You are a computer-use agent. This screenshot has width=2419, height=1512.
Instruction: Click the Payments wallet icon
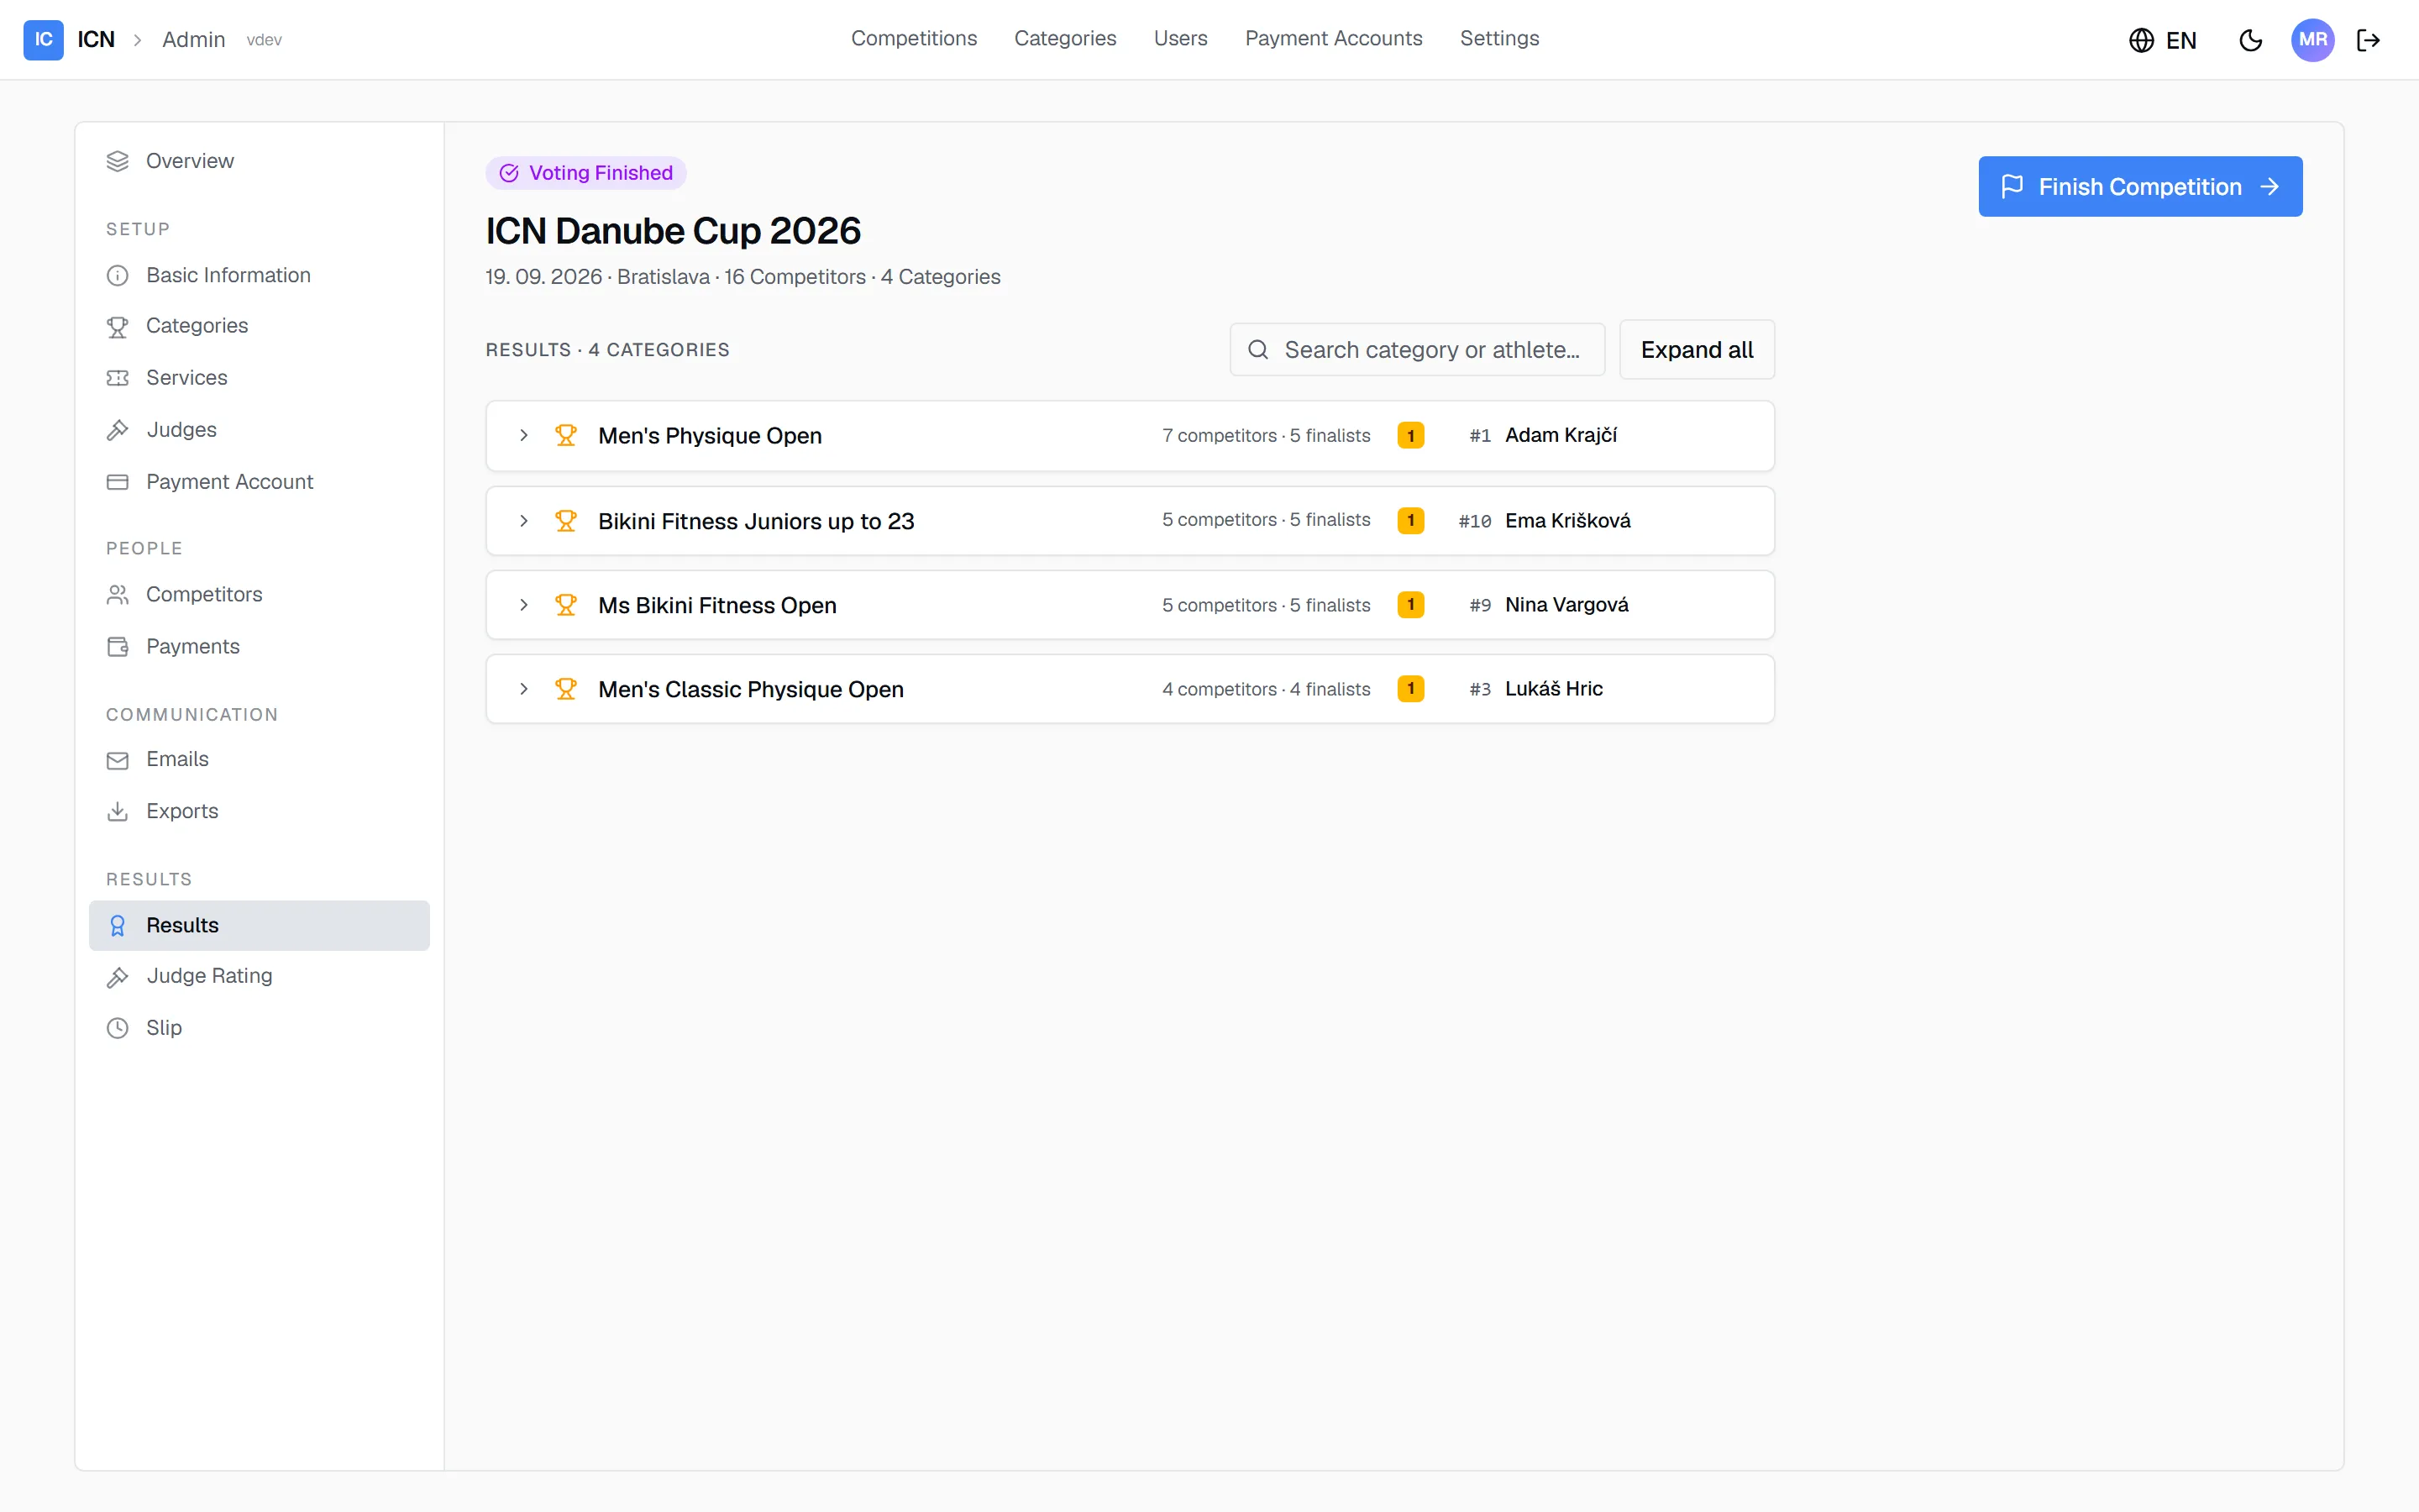click(118, 647)
